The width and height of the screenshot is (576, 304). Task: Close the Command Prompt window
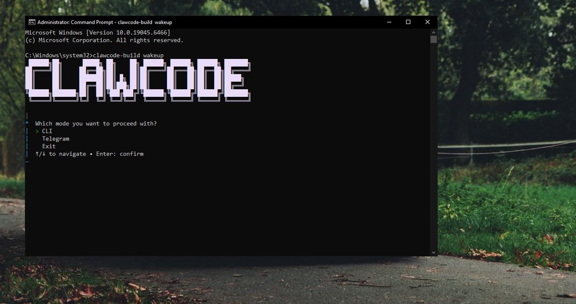point(427,22)
